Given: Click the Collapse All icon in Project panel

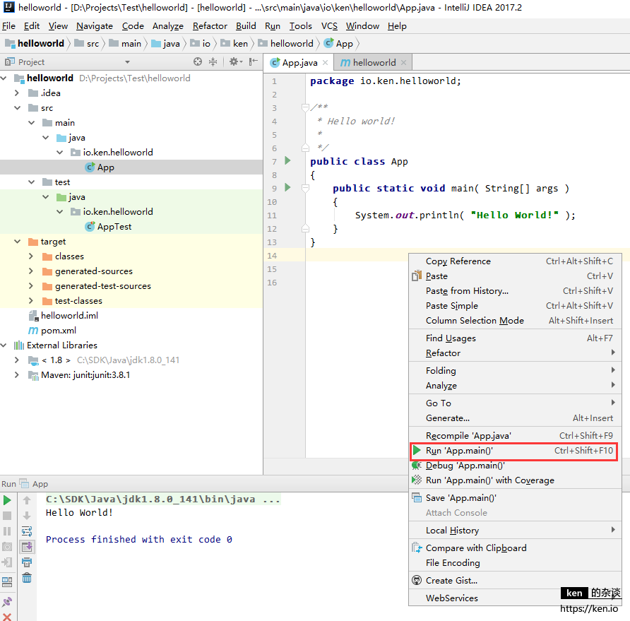Looking at the screenshot, I should coord(213,61).
